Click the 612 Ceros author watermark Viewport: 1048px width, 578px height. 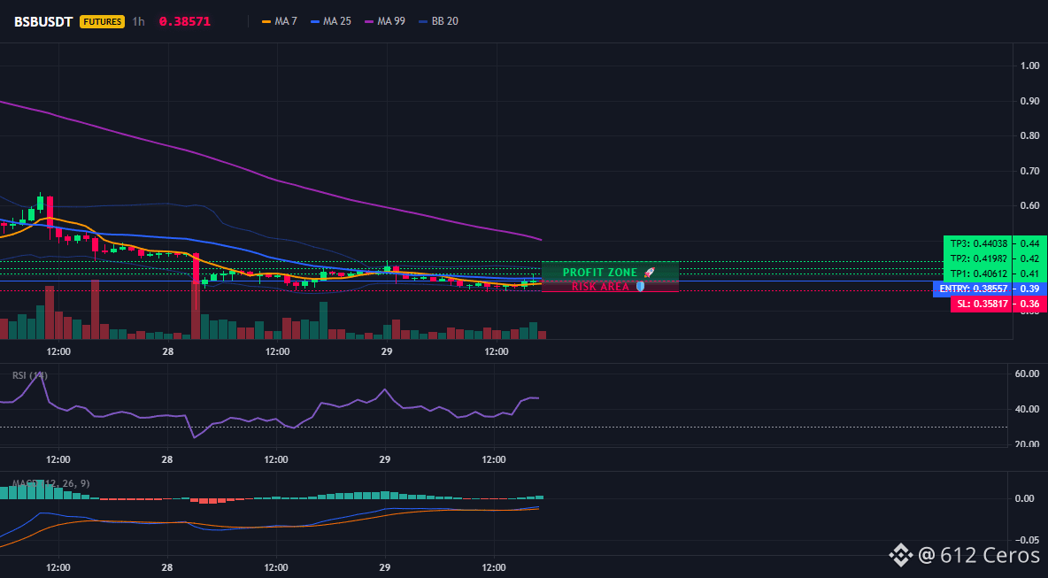pyautogui.click(x=979, y=554)
